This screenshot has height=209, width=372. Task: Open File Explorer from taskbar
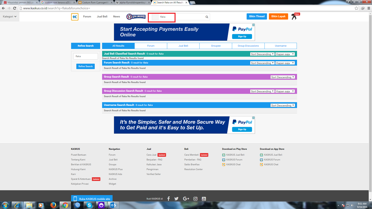[29, 205]
